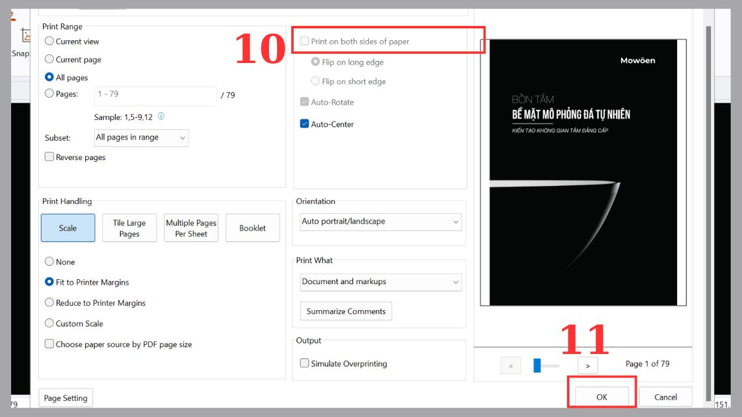Choose the Multiple Pages Per Sheet option
742x417 pixels.
191,228
